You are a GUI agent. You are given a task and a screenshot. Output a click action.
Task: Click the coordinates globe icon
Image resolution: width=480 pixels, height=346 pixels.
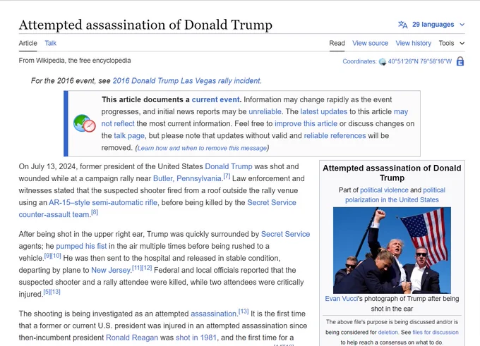(383, 62)
